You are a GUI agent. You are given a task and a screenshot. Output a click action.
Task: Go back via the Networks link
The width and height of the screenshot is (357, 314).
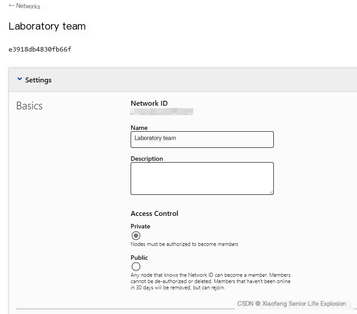point(28,6)
